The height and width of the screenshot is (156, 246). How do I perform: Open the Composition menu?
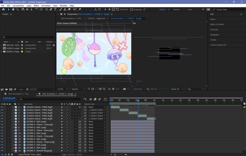coord(18,6)
